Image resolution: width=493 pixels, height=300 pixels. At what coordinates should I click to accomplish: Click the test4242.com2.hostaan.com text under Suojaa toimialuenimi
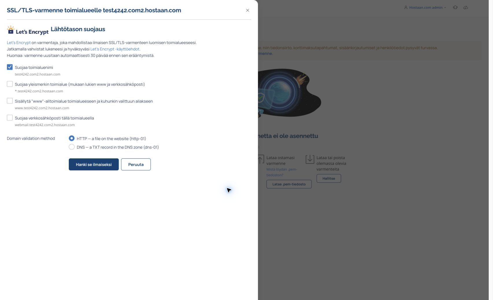click(x=38, y=74)
